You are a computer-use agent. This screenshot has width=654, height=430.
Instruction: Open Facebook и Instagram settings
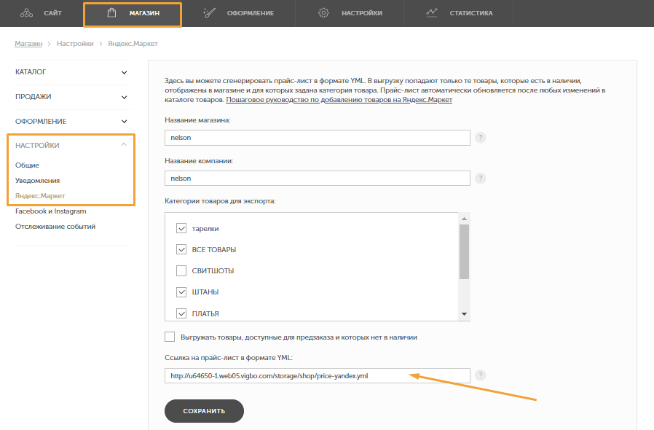pos(50,211)
